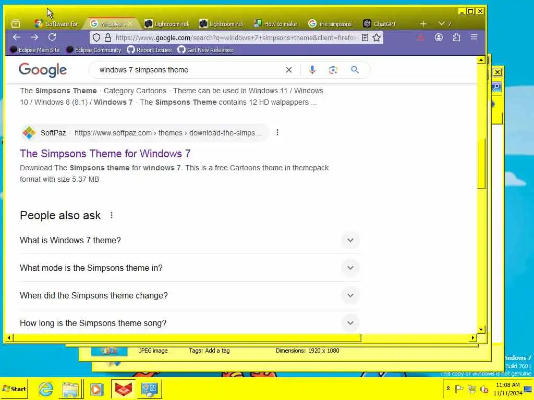Expand How long is the Simpsons theme song
The height and width of the screenshot is (400, 534).
tap(190, 323)
